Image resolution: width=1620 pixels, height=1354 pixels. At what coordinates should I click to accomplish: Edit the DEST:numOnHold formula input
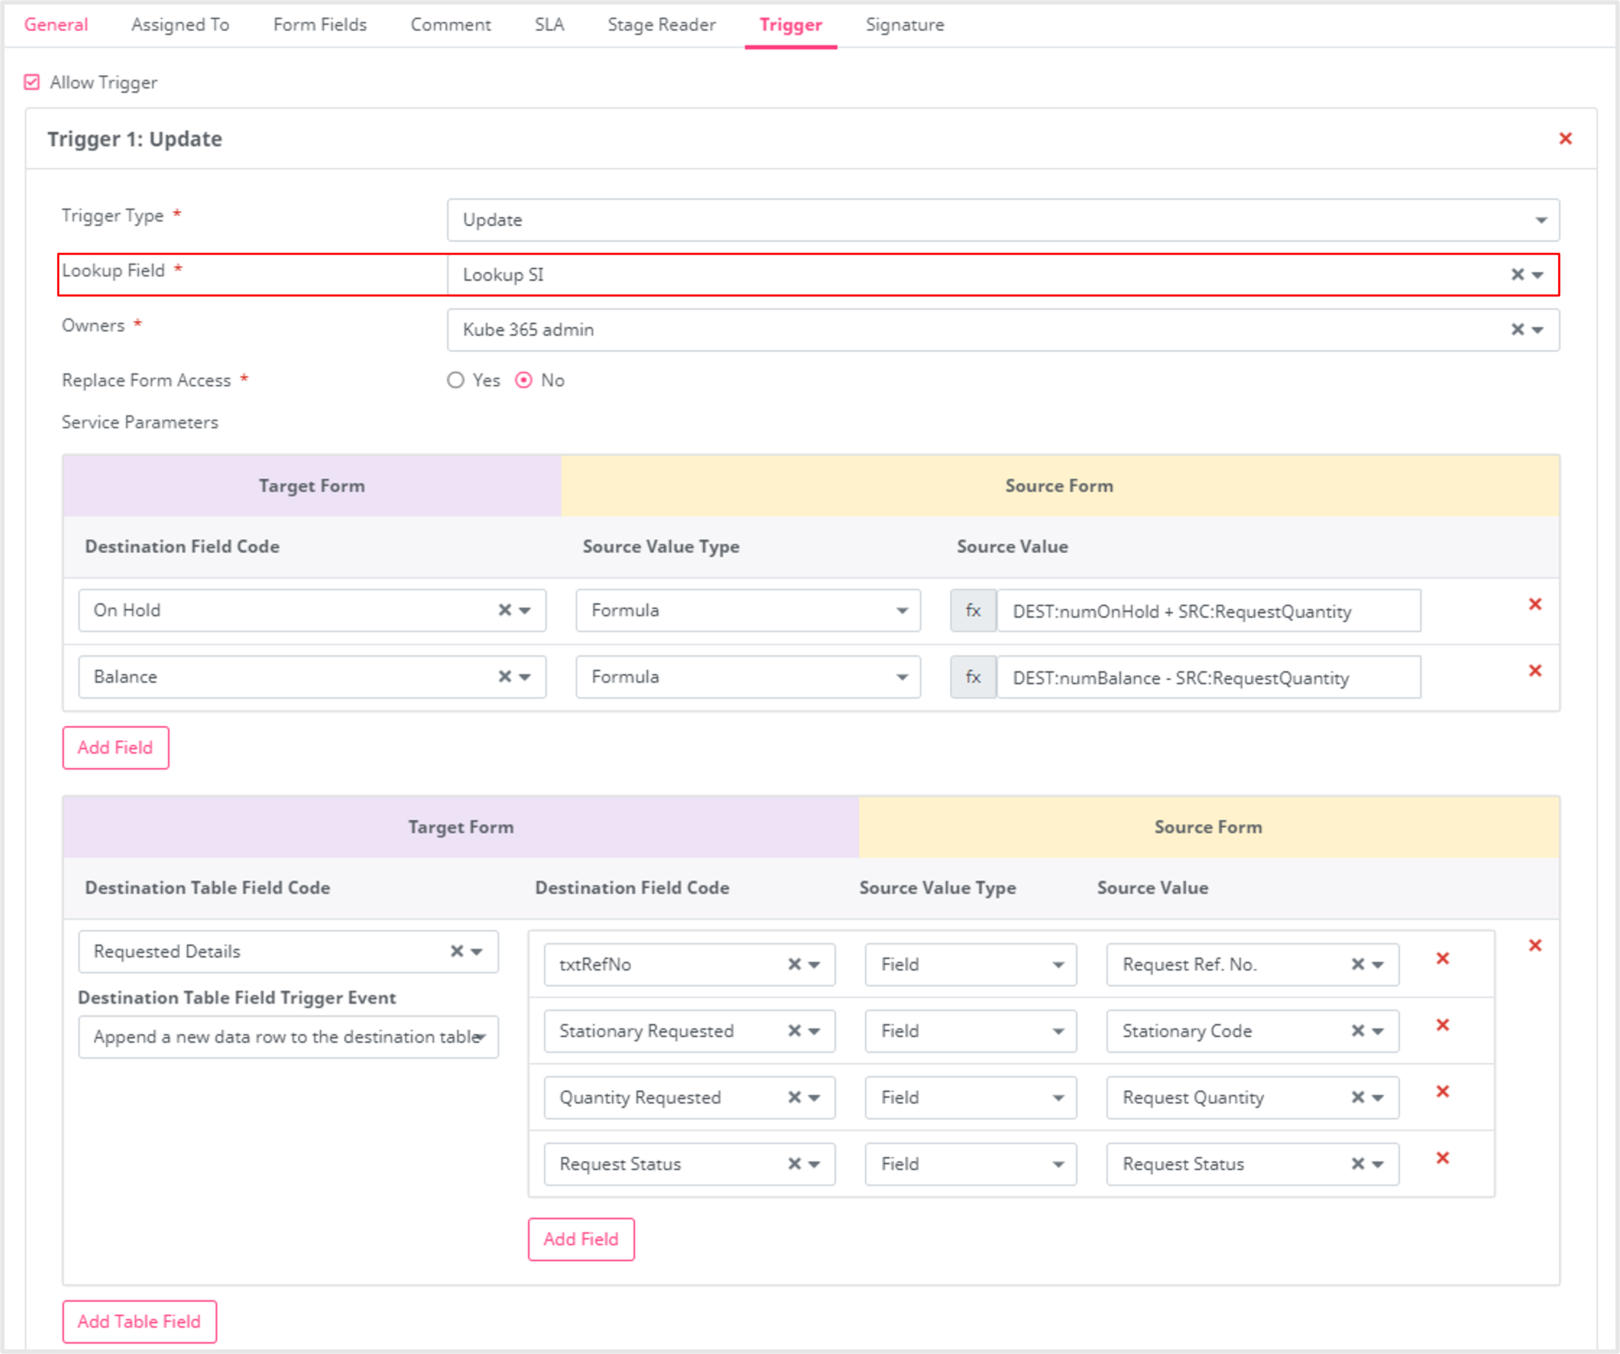(1208, 611)
